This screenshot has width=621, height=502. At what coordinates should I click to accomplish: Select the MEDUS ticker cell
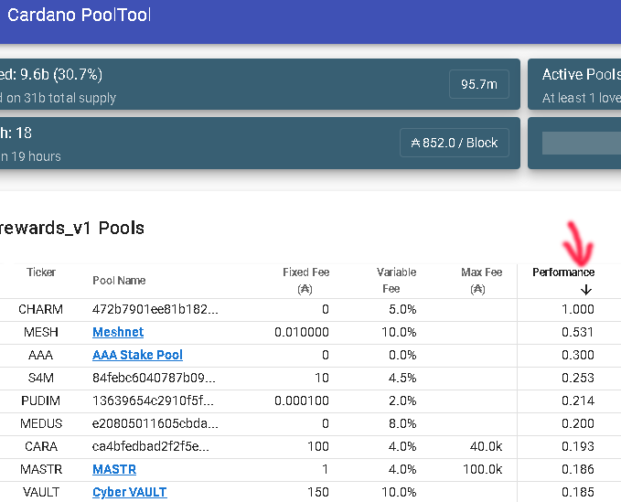point(41,423)
